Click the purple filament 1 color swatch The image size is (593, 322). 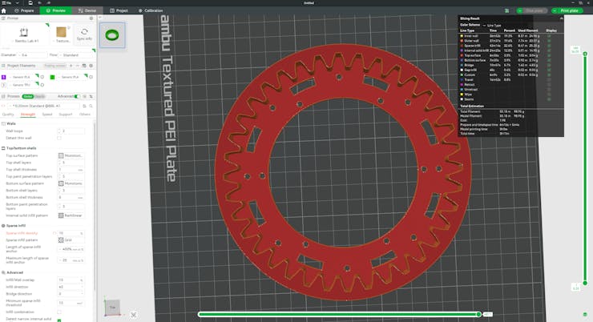[x=4, y=77]
